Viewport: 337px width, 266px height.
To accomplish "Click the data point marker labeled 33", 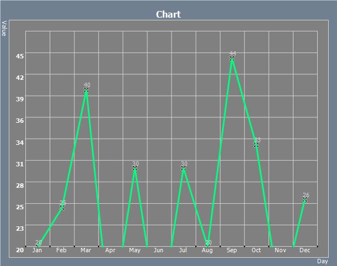I will [x=256, y=145].
